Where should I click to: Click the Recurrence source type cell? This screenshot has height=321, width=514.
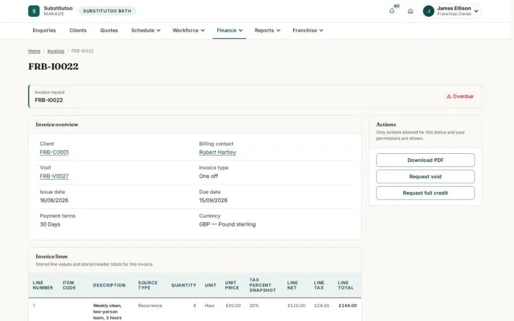(x=150, y=306)
